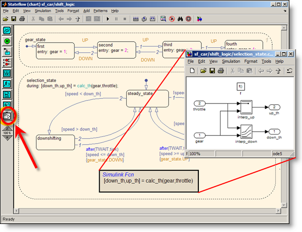The image size is (302, 232).
Task: Open Format menu in the selection_state window
Action: click(251, 61)
